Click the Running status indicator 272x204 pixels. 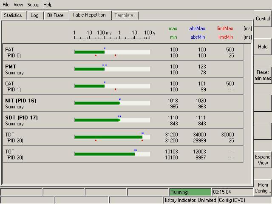coord(190,192)
